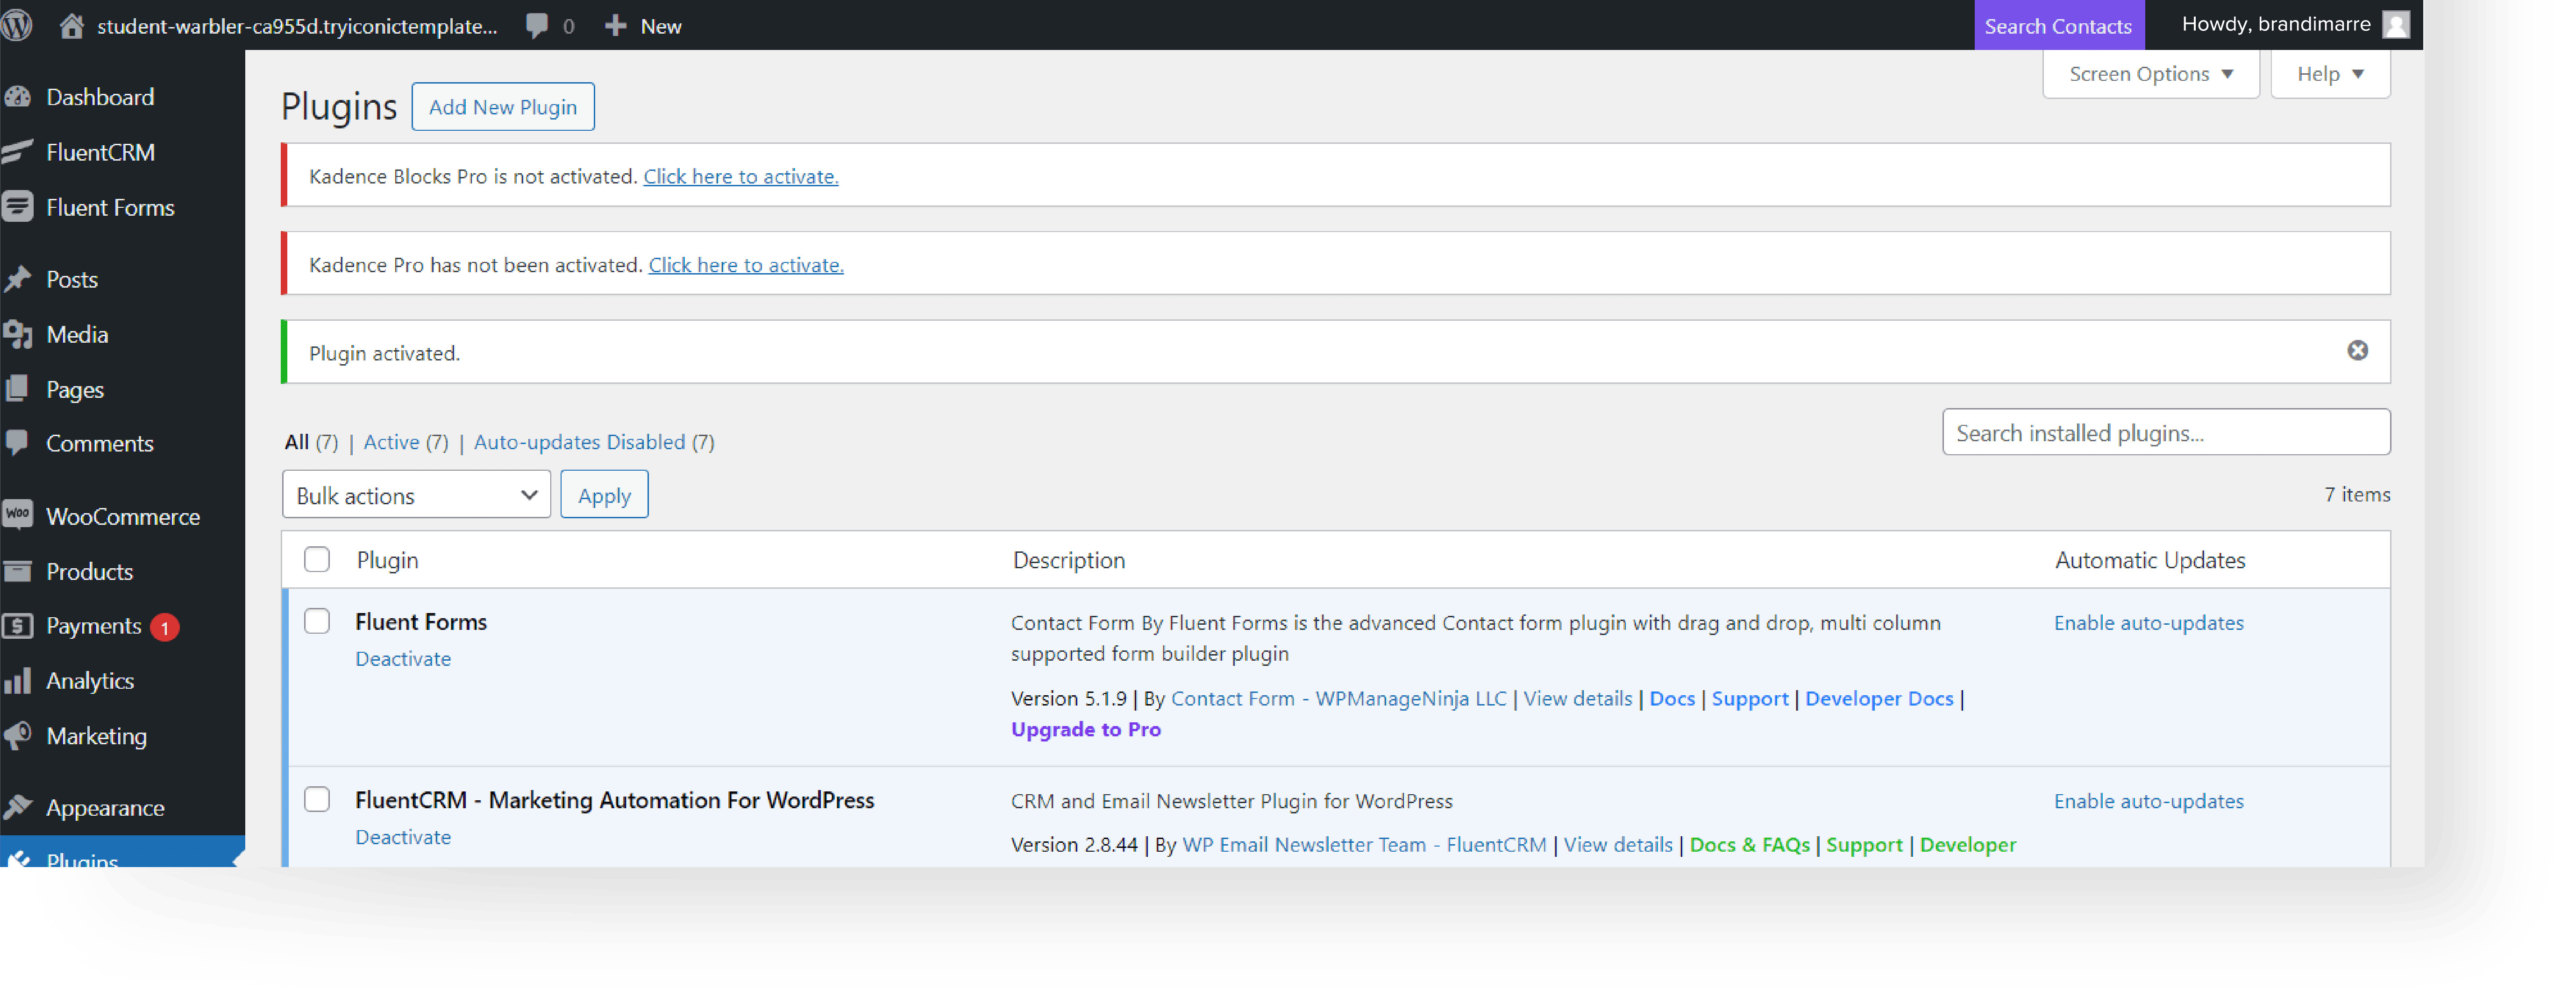Viewport: 2576px width, 995px height.
Task: Open Contact Form - WPManageNinja LLC link
Action: [x=1338, y=699]
